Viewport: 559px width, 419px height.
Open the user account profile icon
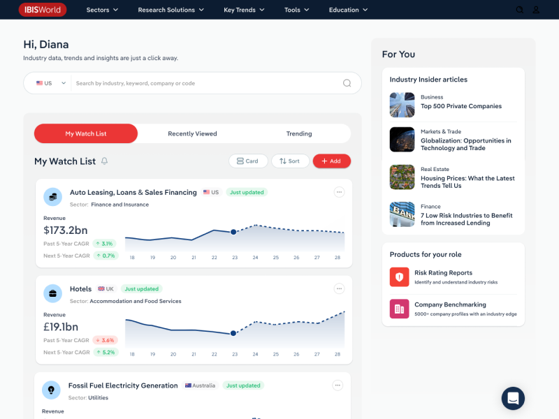click(x=537, y=10)
